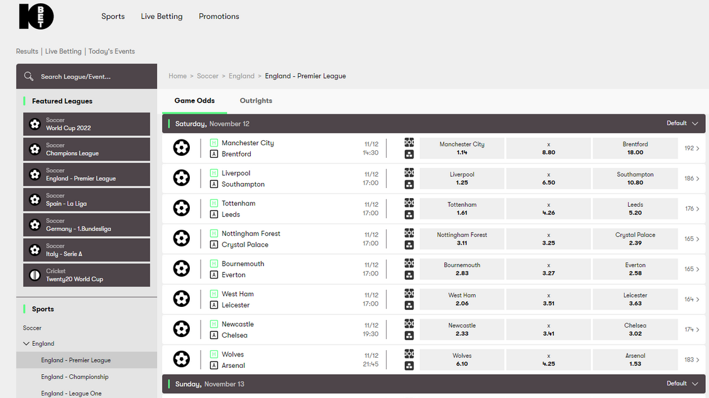The width and height of the screenshot is (709, 398).
Task: Open scoreboard icon for Wolves v Arsenal
Action: point(409,354)
